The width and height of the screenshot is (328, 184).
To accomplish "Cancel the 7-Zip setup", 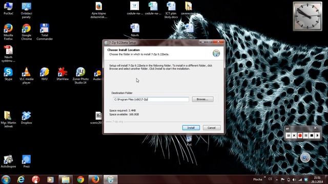I will (x=212, y=128).
